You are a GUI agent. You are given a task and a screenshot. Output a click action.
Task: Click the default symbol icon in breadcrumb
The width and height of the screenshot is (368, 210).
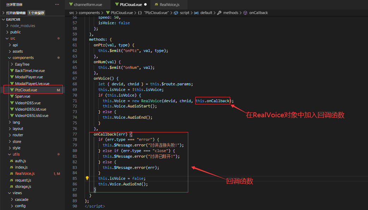[x=196, y=13]
